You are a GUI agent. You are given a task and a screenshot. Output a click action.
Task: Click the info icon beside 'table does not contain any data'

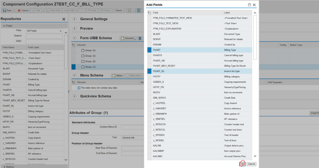pyautogui.click(x=79, y=88)
